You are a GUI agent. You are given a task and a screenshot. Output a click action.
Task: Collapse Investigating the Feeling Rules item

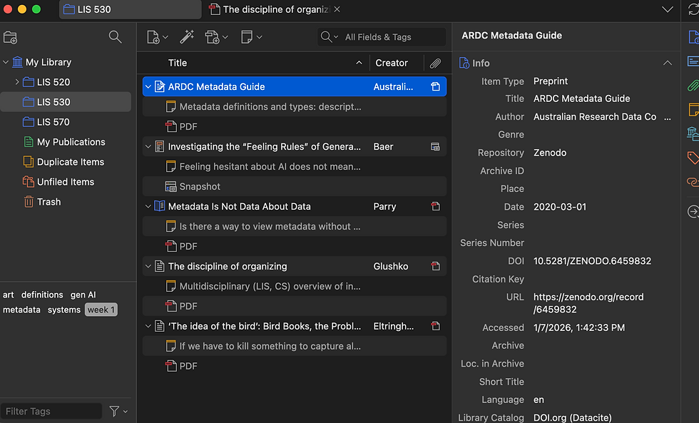pyautogui.click(x=148, y=147)
